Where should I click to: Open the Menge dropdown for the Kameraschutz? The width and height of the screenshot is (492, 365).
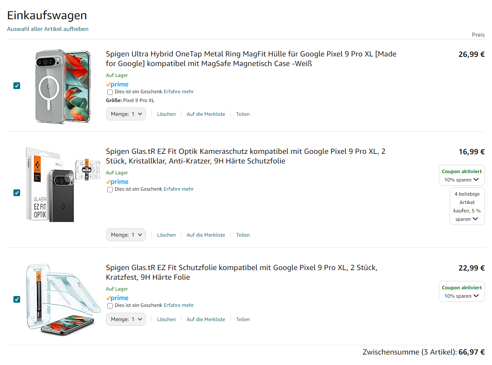coord(126,235)
